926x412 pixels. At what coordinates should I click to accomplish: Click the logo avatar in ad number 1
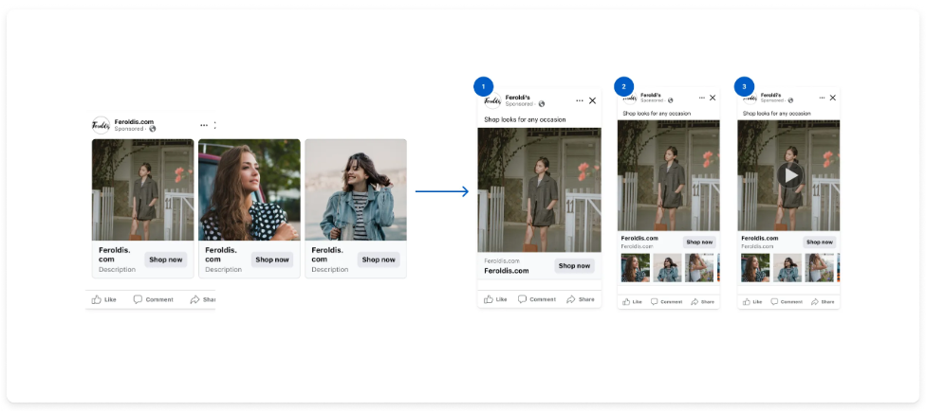pos(492,100)
